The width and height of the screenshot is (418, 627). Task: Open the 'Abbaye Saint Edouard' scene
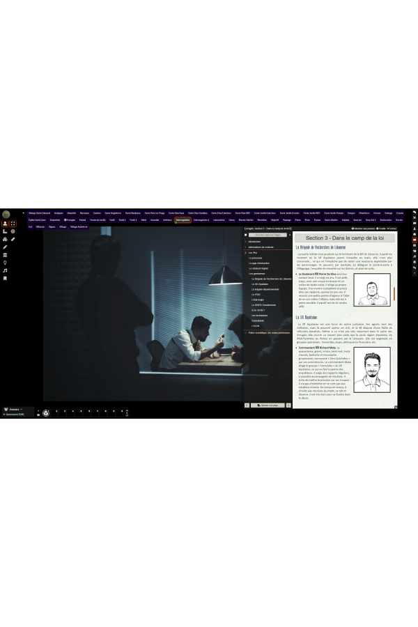38,213
